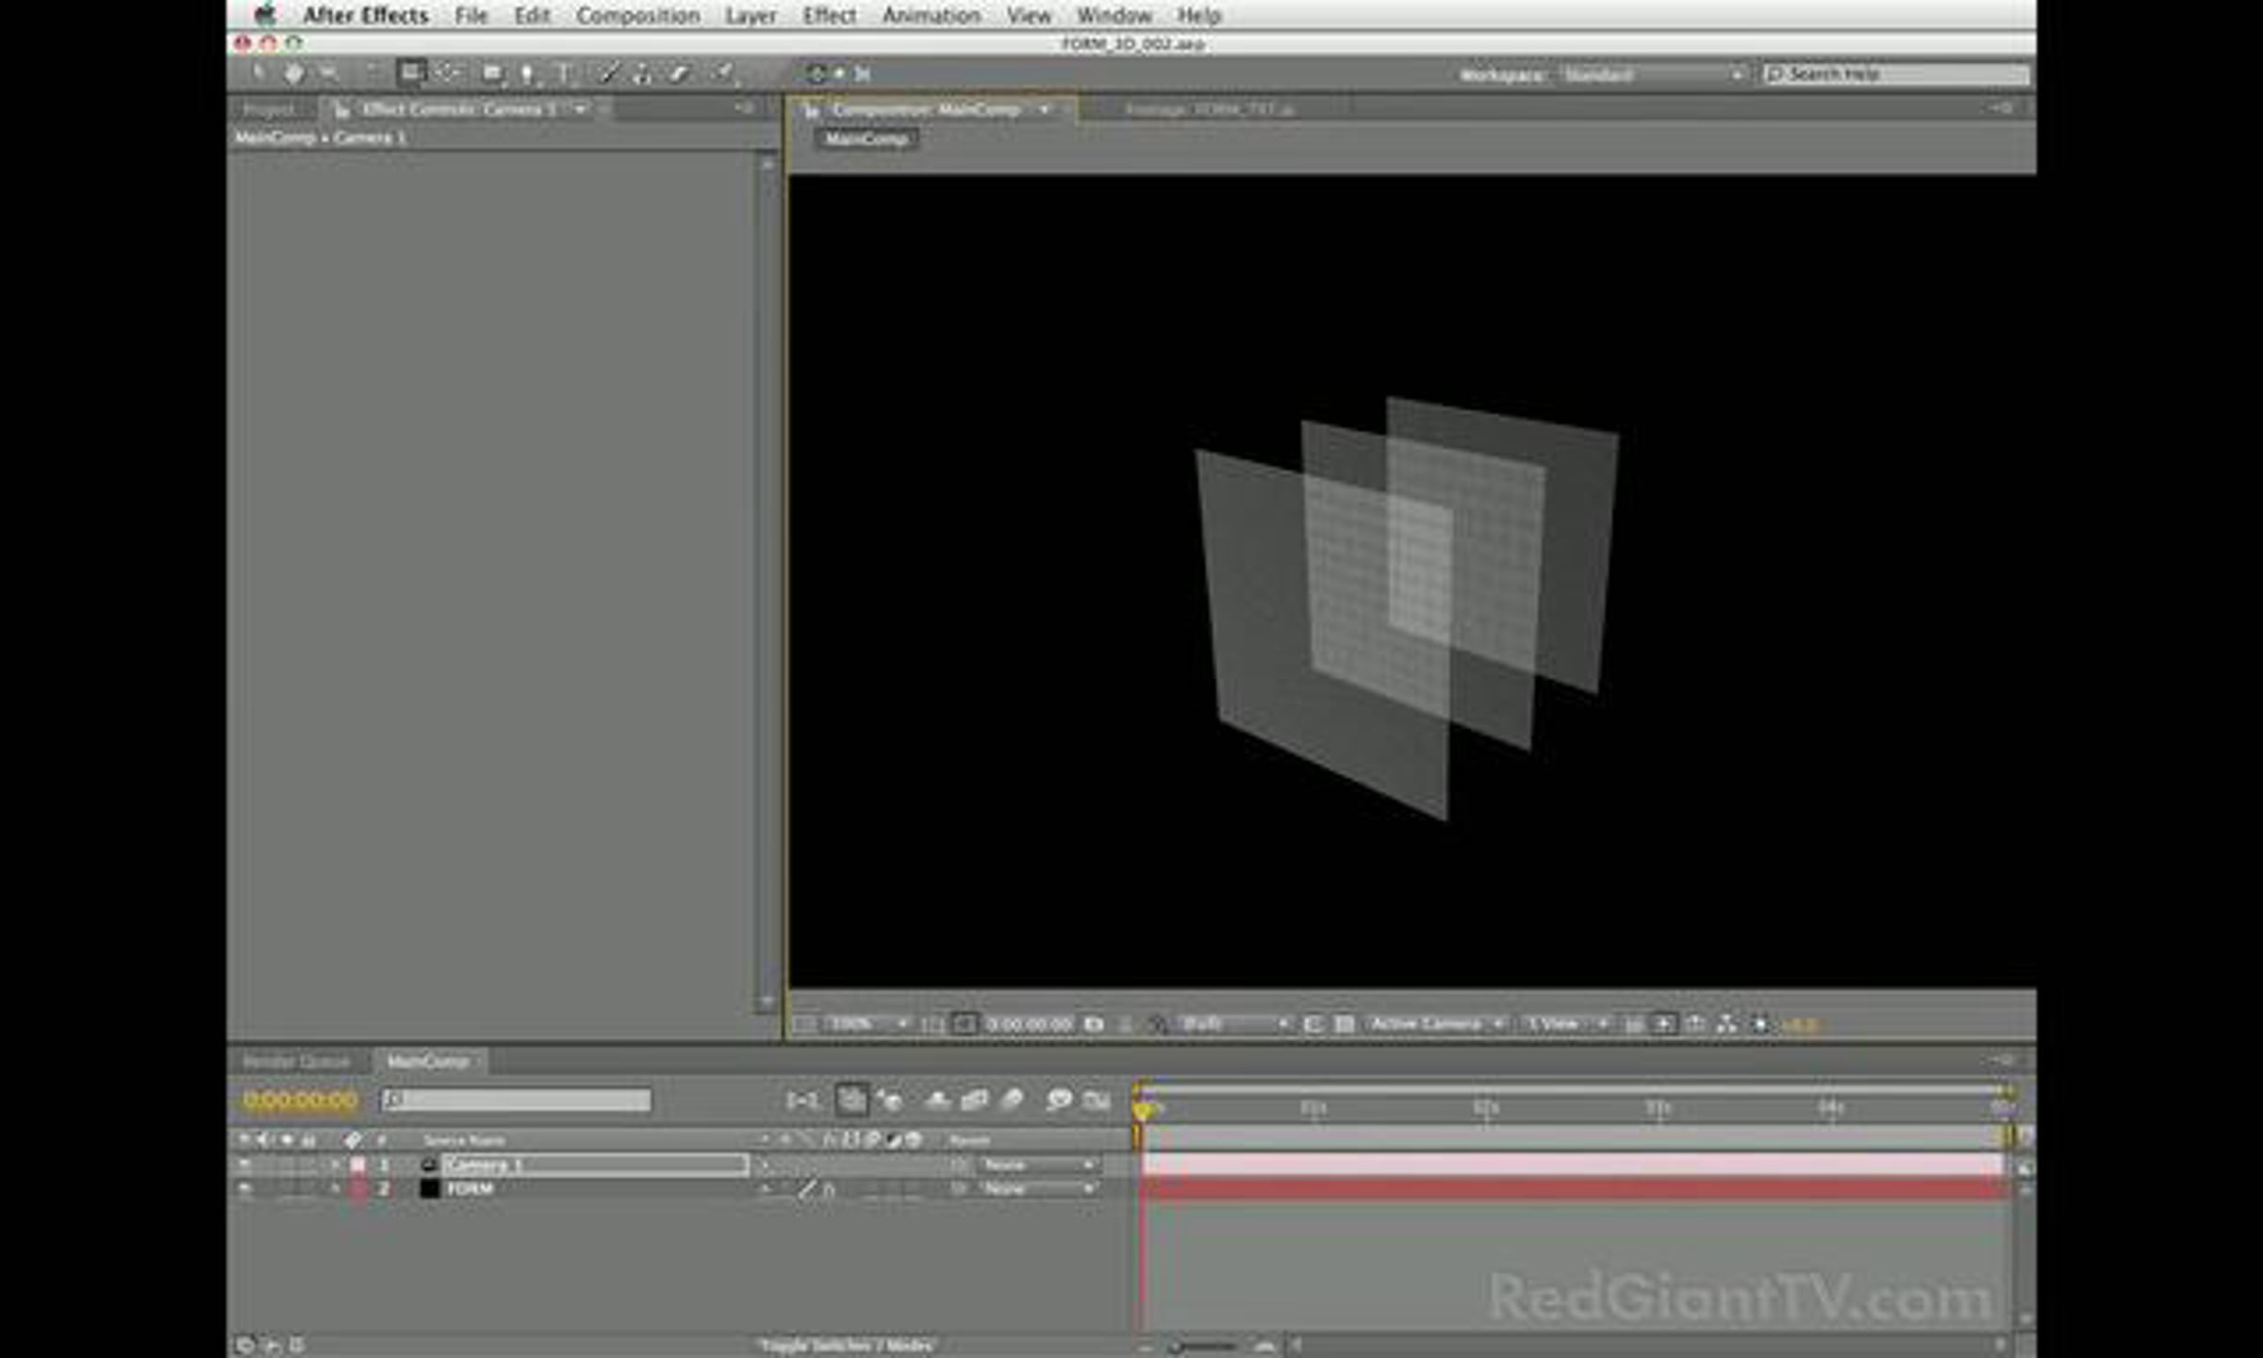
Task: Toggle Live Update in timeline
Action: coord(851,1100)
